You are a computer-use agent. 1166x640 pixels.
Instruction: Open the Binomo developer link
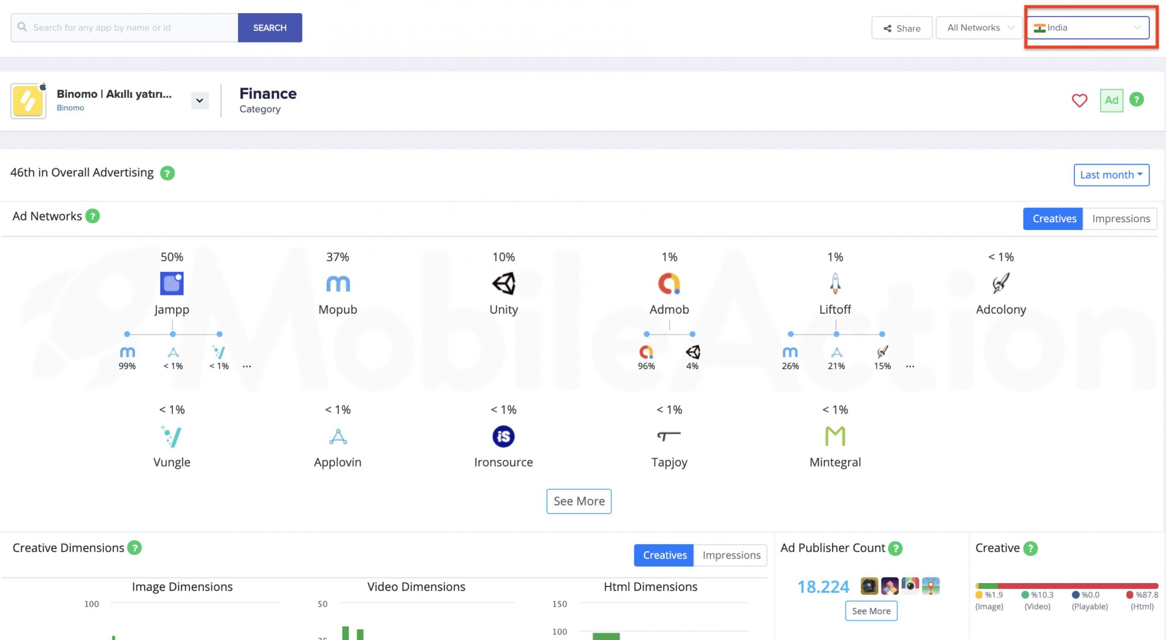coord(70,108)
